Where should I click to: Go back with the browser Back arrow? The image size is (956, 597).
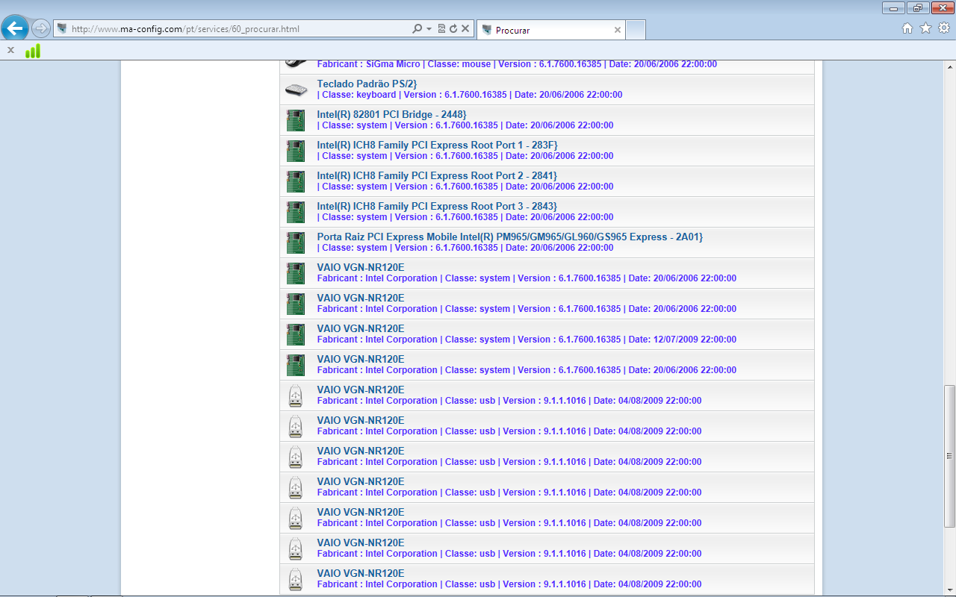click(15, 28)
